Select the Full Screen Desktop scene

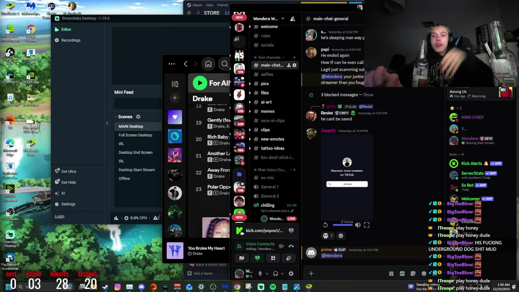click(135, 135)
